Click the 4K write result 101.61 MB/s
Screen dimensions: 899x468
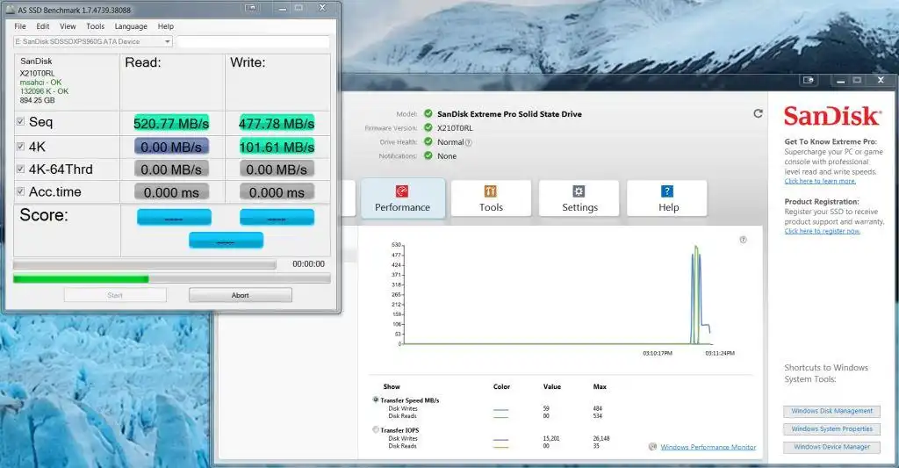pos(277,147)
